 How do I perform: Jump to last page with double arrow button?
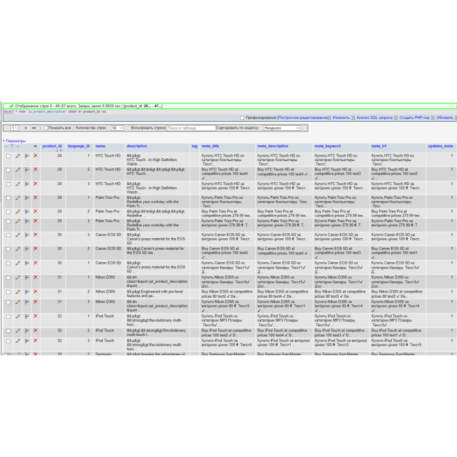pos(34,128)
